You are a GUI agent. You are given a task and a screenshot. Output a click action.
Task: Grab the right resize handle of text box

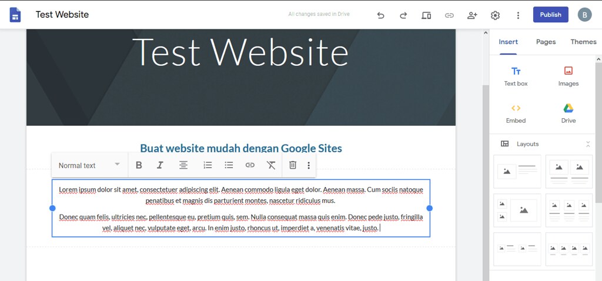(x=430, y=208)
